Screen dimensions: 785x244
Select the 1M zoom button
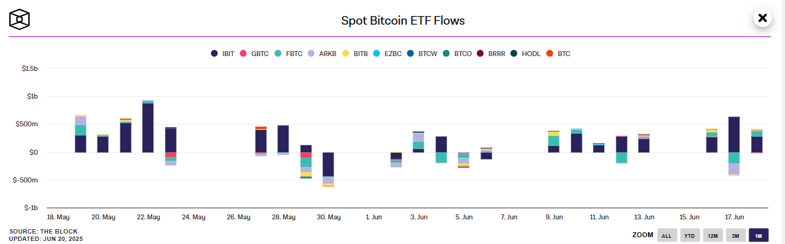(x=758, y=235)
